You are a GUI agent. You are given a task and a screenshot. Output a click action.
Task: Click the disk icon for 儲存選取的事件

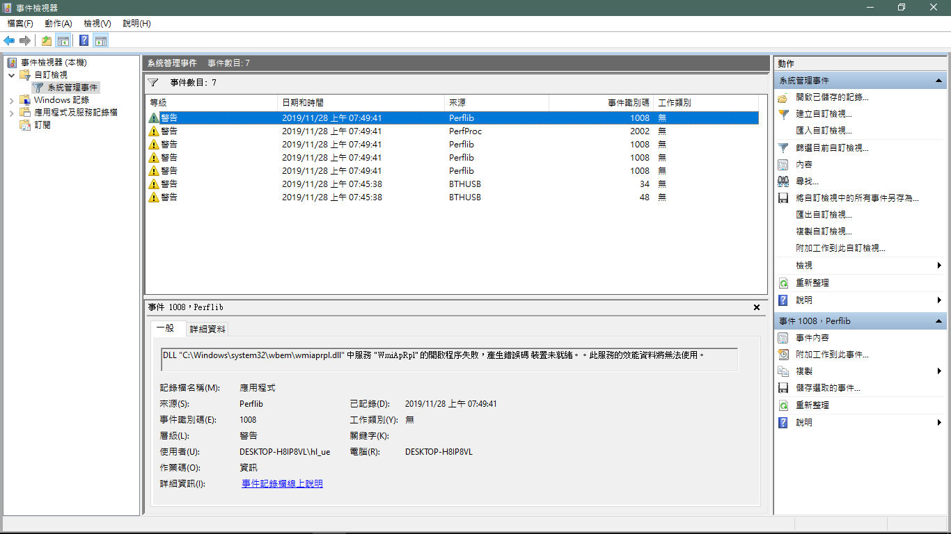[783, 388]
